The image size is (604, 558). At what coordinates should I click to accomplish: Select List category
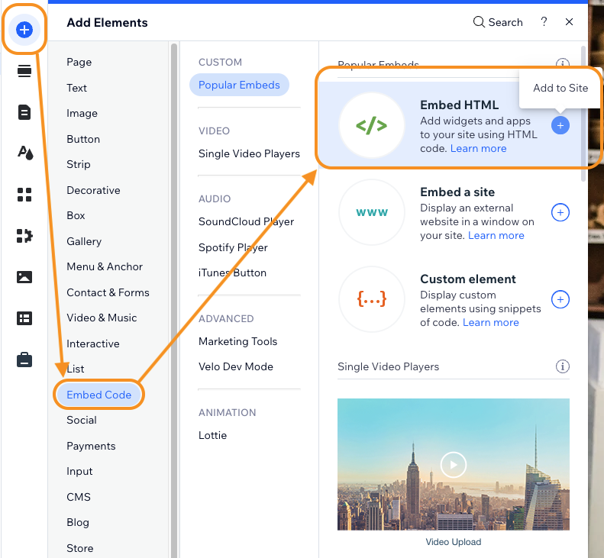[x=76, y=369]
